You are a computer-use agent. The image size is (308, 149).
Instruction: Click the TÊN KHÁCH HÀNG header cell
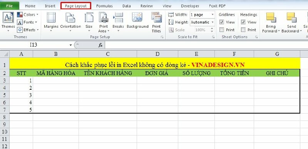pos(108,73)
